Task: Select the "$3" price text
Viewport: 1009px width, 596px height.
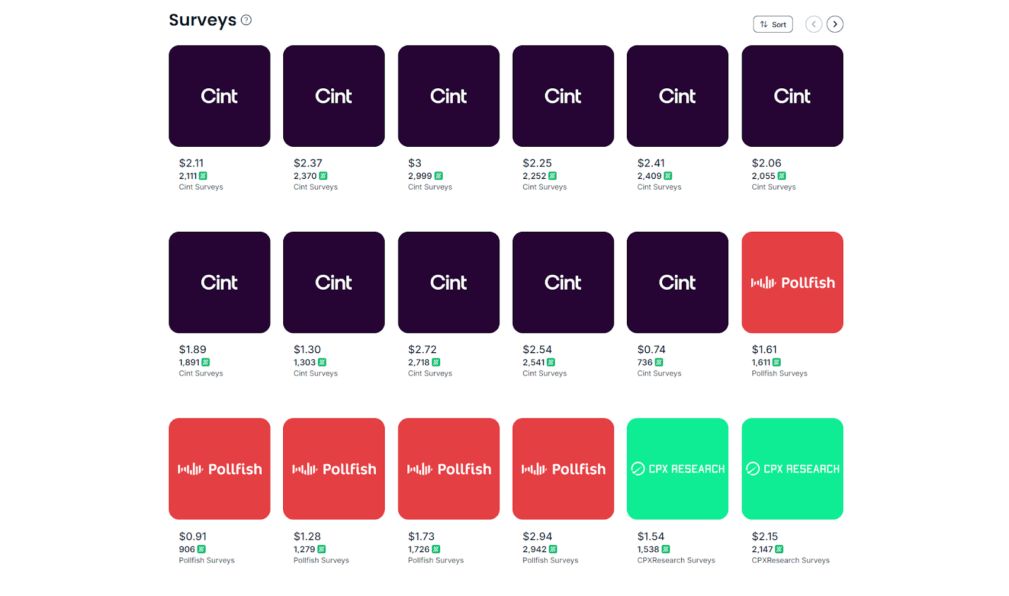Action: coord(415,163)
